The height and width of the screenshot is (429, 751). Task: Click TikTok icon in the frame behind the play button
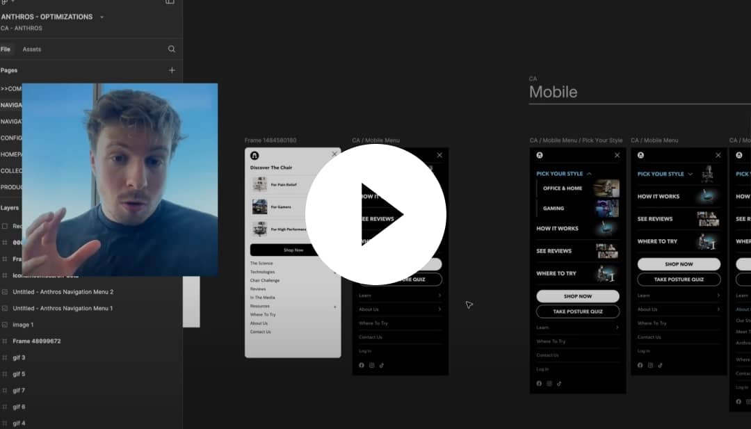(x=382, y=365)
